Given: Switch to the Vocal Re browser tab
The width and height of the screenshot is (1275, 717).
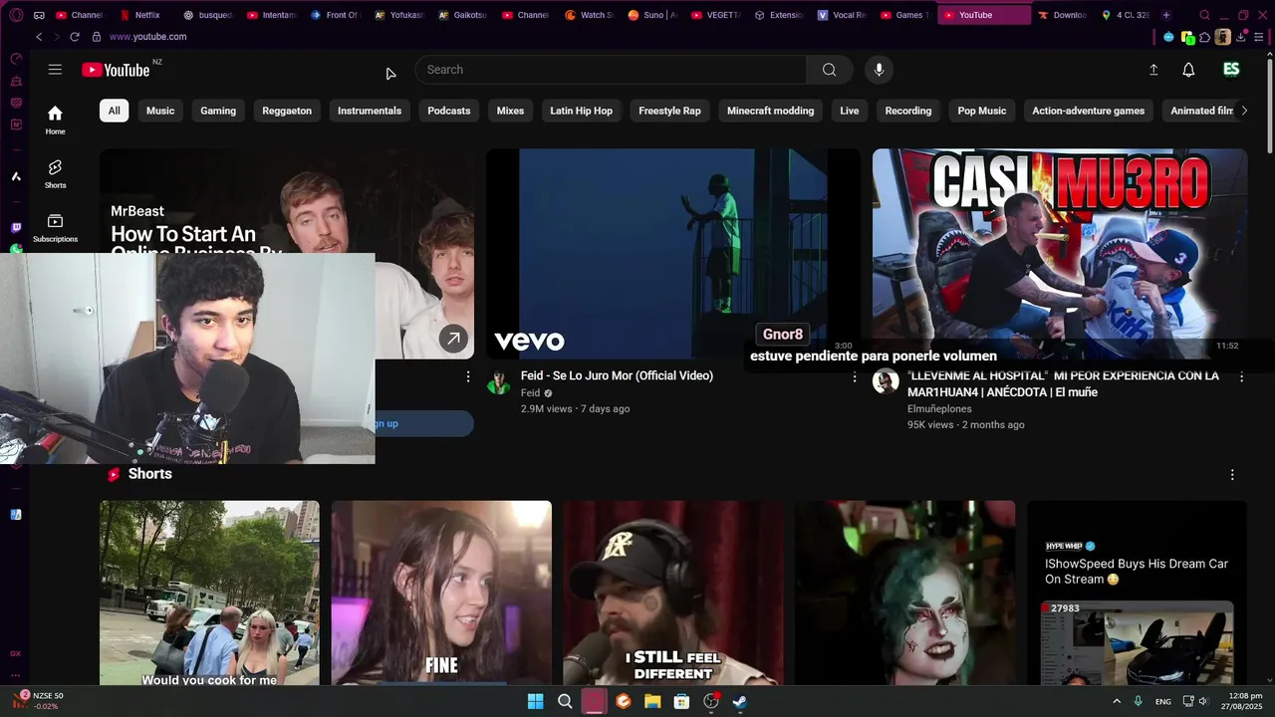Looking at the screenshot, I should (842, 15).
